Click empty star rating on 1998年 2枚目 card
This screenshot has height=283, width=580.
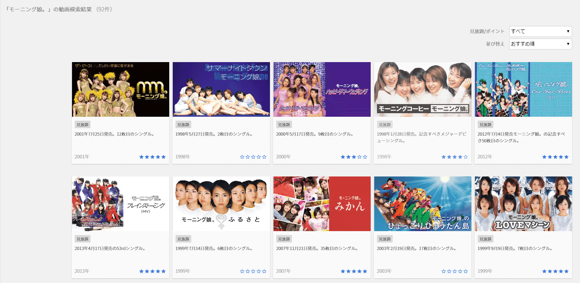(x=253, y=157)
